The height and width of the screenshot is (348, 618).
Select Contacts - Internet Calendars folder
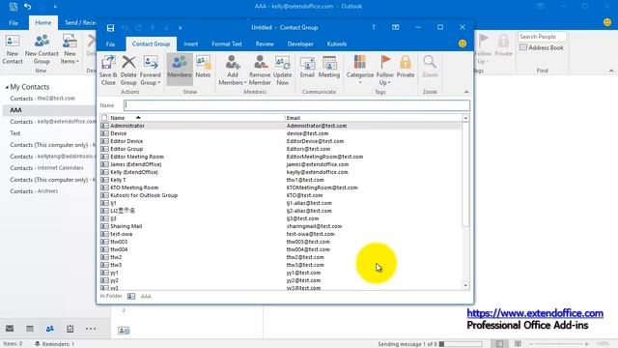46,168
